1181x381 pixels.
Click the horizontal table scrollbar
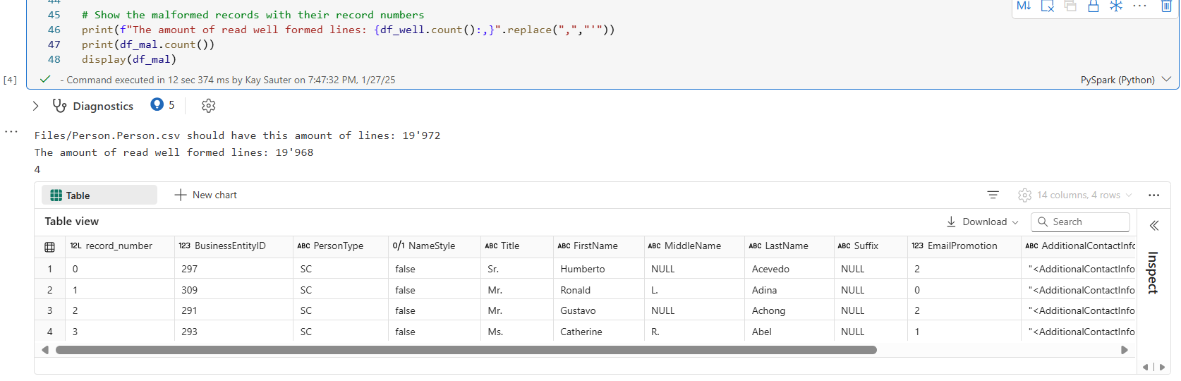466,350
